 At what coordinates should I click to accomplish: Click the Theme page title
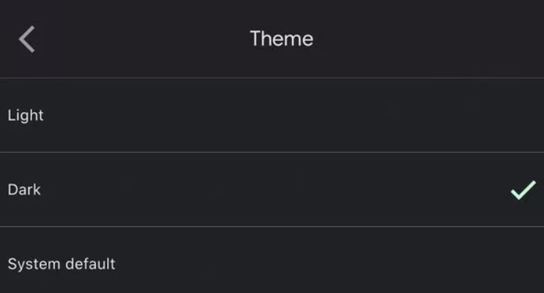click(x=282, y=39)
